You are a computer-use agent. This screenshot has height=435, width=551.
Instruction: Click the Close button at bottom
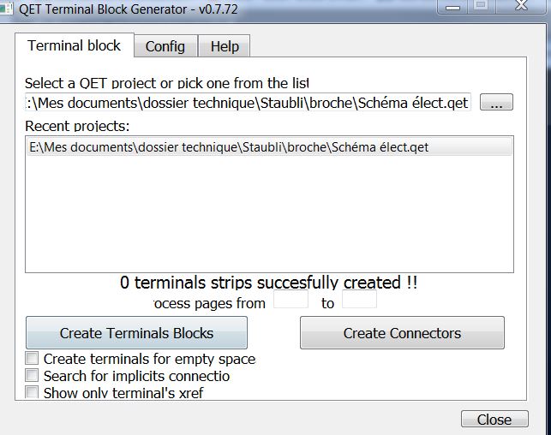click(x=494, y=420)
